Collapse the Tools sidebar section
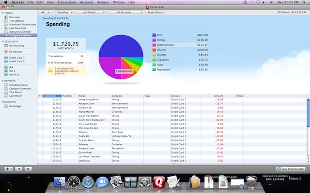 pos(2,13)
